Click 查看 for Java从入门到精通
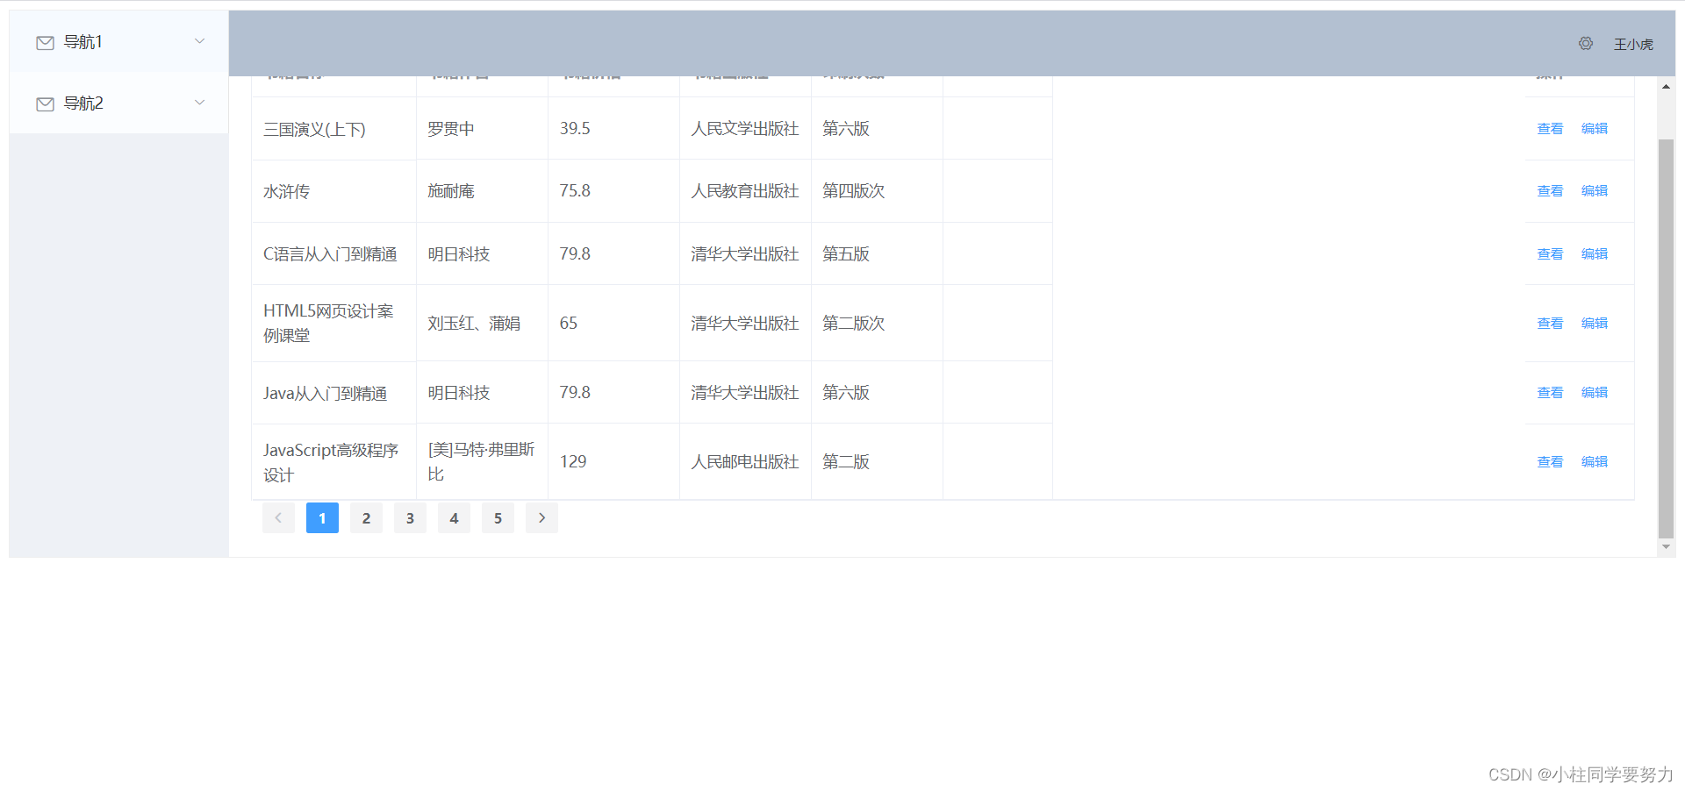The image size is (1685, 791). [x=1550, y=392]
